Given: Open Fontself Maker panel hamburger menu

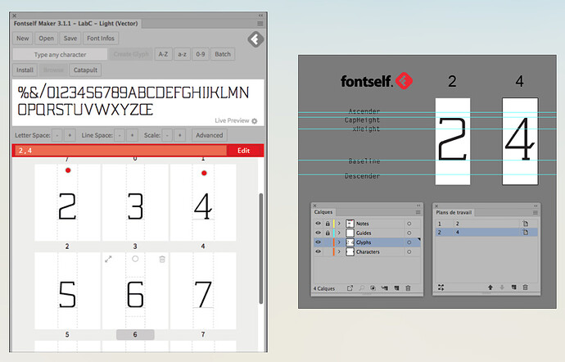Looking at the screenshot, I should click(x=260, y=24).
